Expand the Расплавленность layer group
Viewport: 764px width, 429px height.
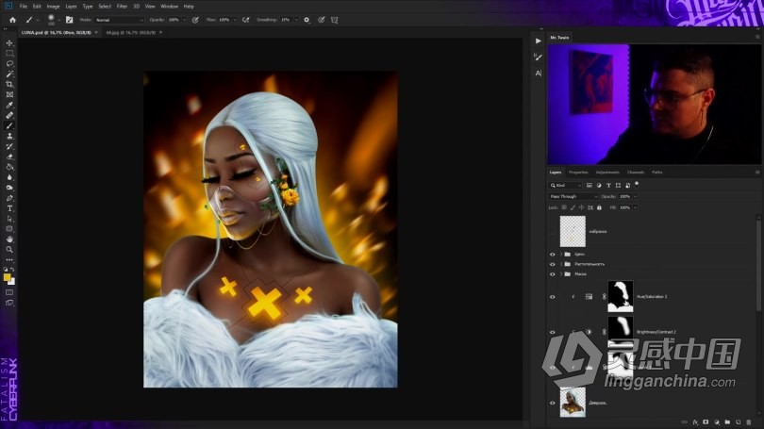coord(561,264)
